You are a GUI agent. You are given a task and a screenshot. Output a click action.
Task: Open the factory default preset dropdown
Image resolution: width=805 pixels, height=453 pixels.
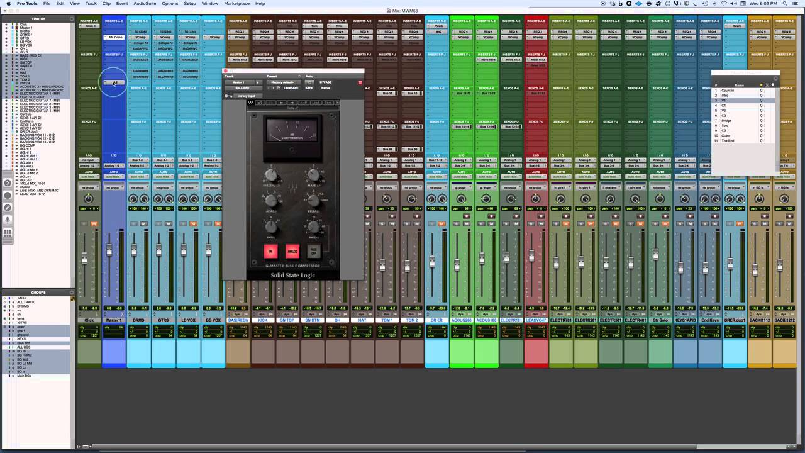point(284,82)
